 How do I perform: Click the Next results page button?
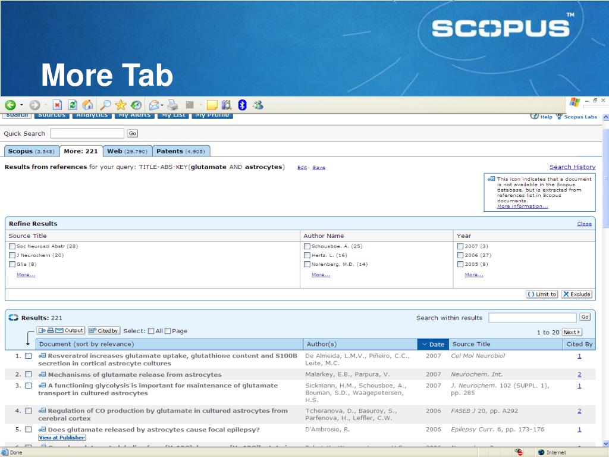click(x=572, y=332)
